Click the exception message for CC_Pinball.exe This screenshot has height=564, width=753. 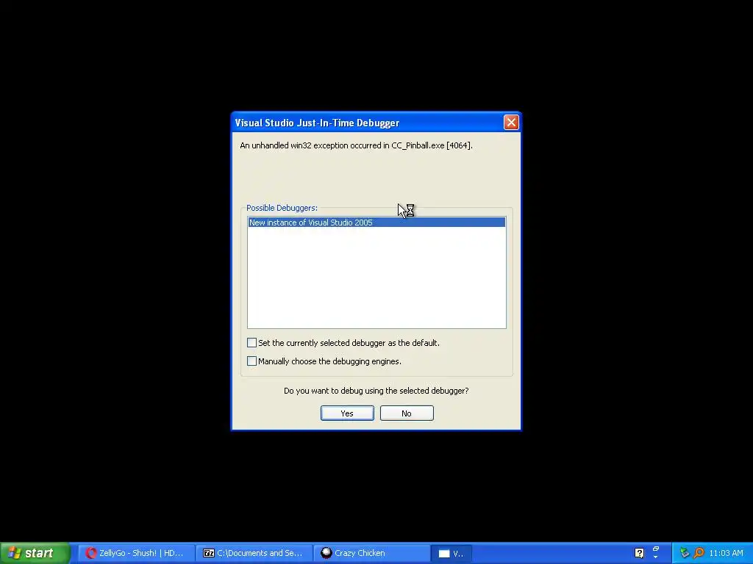coord(356,145)
